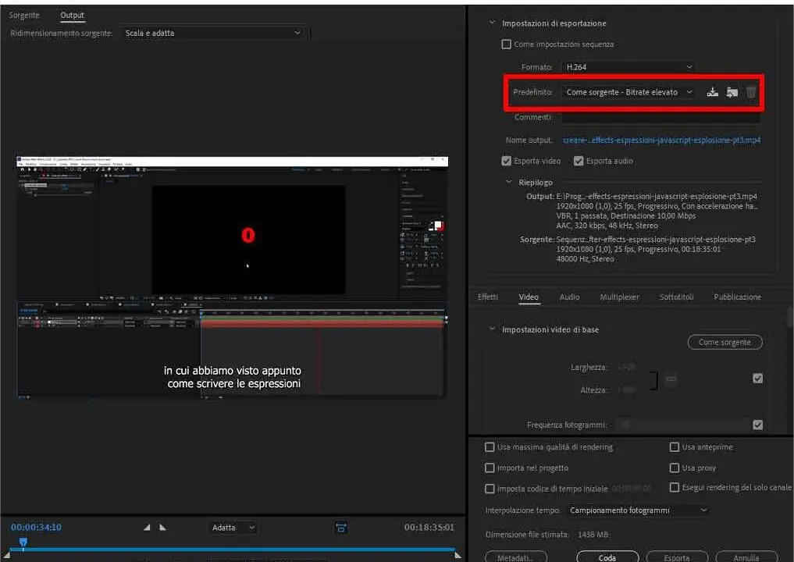Click the Come sorgente button
This screenshot has width=794, height=562.
tap(725, 342)
